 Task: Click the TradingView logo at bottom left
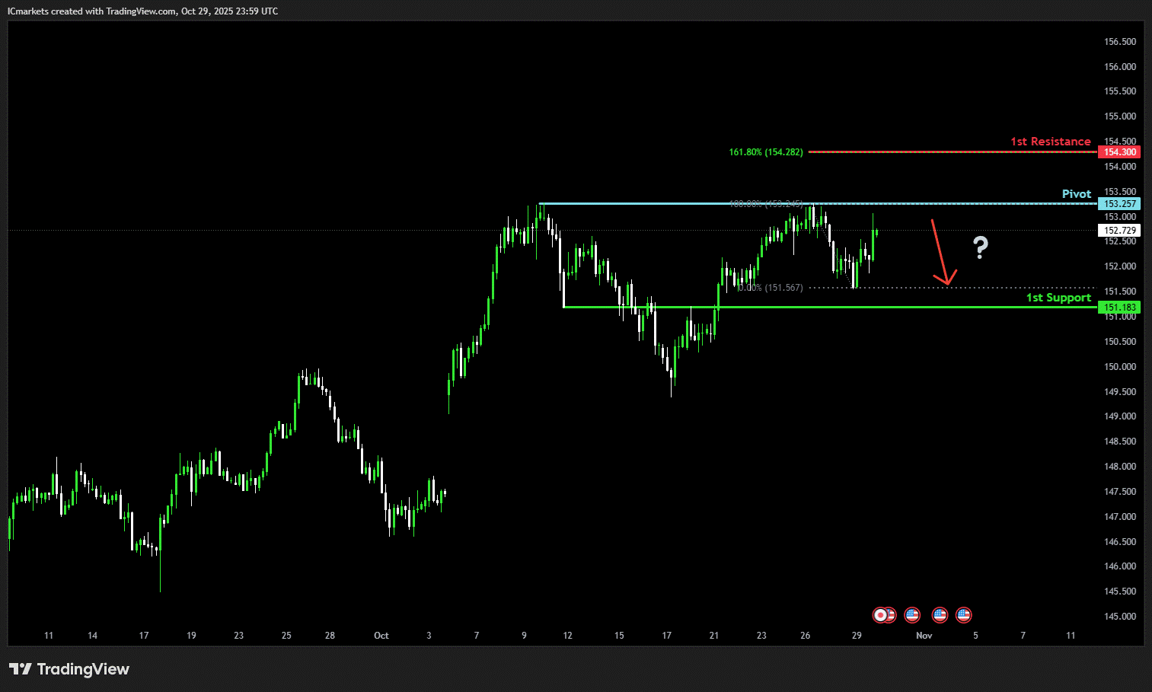point(69,669)
